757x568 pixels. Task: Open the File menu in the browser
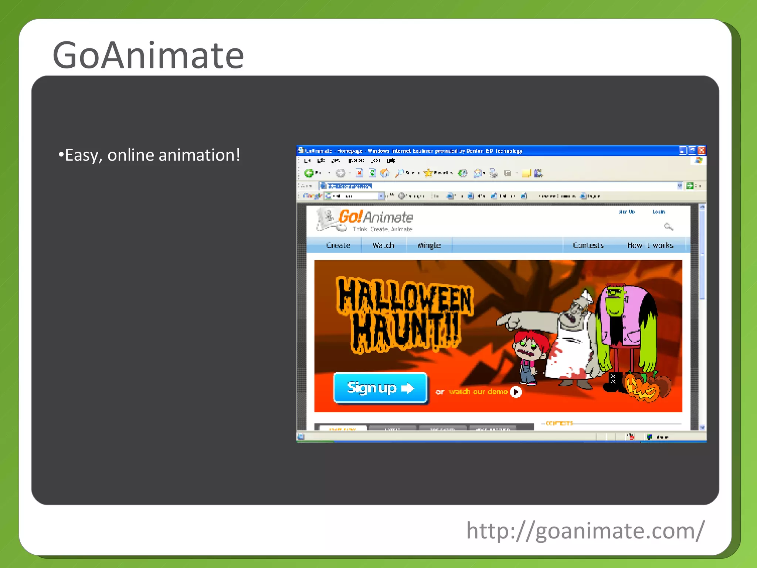coord(307,160)
